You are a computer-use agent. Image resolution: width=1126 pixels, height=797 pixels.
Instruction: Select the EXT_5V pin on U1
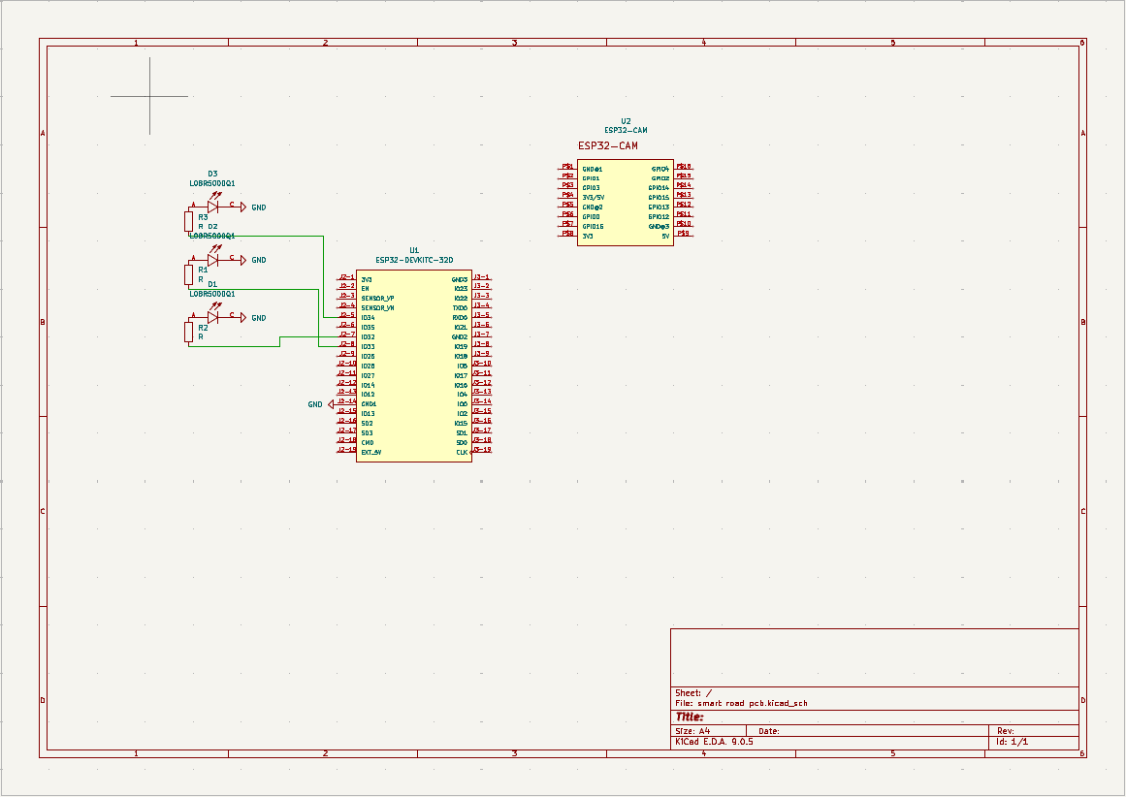coord(370,452)
